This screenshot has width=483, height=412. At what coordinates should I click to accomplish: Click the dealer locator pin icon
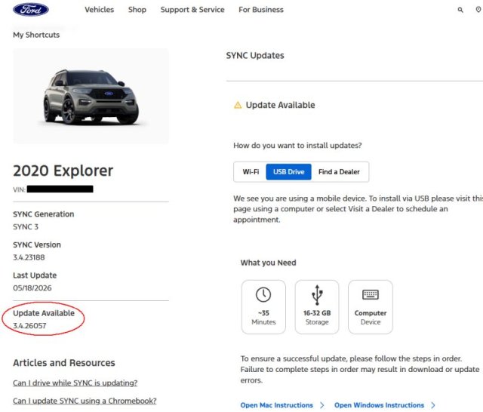[478, 10]
